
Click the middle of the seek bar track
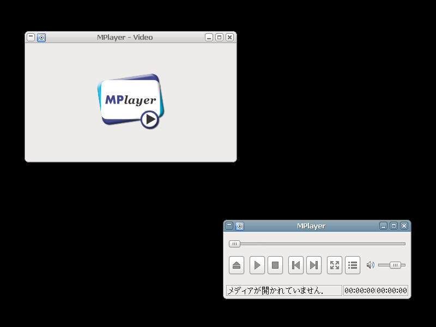[x=317, y=244]
